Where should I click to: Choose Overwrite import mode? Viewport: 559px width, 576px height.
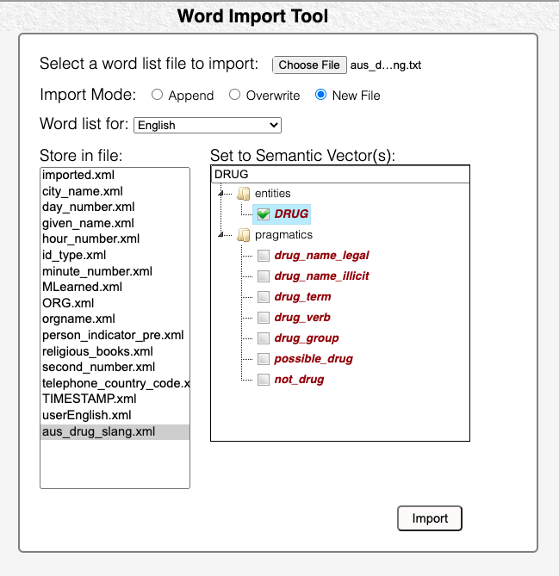[x=234, y=95]
